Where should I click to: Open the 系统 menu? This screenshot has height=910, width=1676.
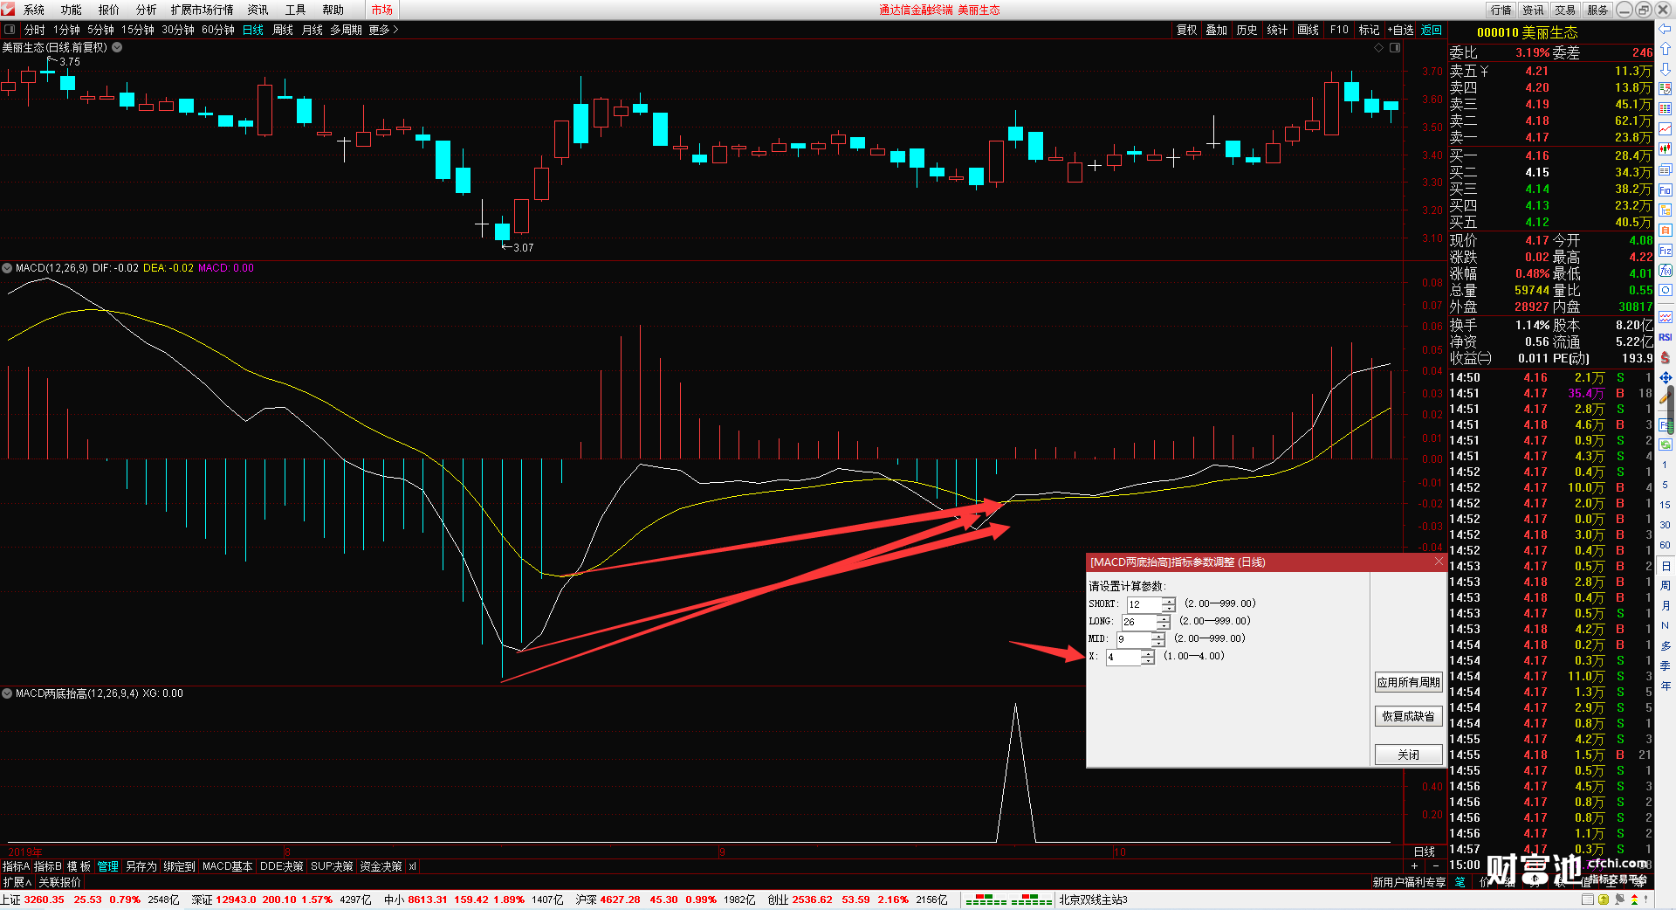[34, 10]
